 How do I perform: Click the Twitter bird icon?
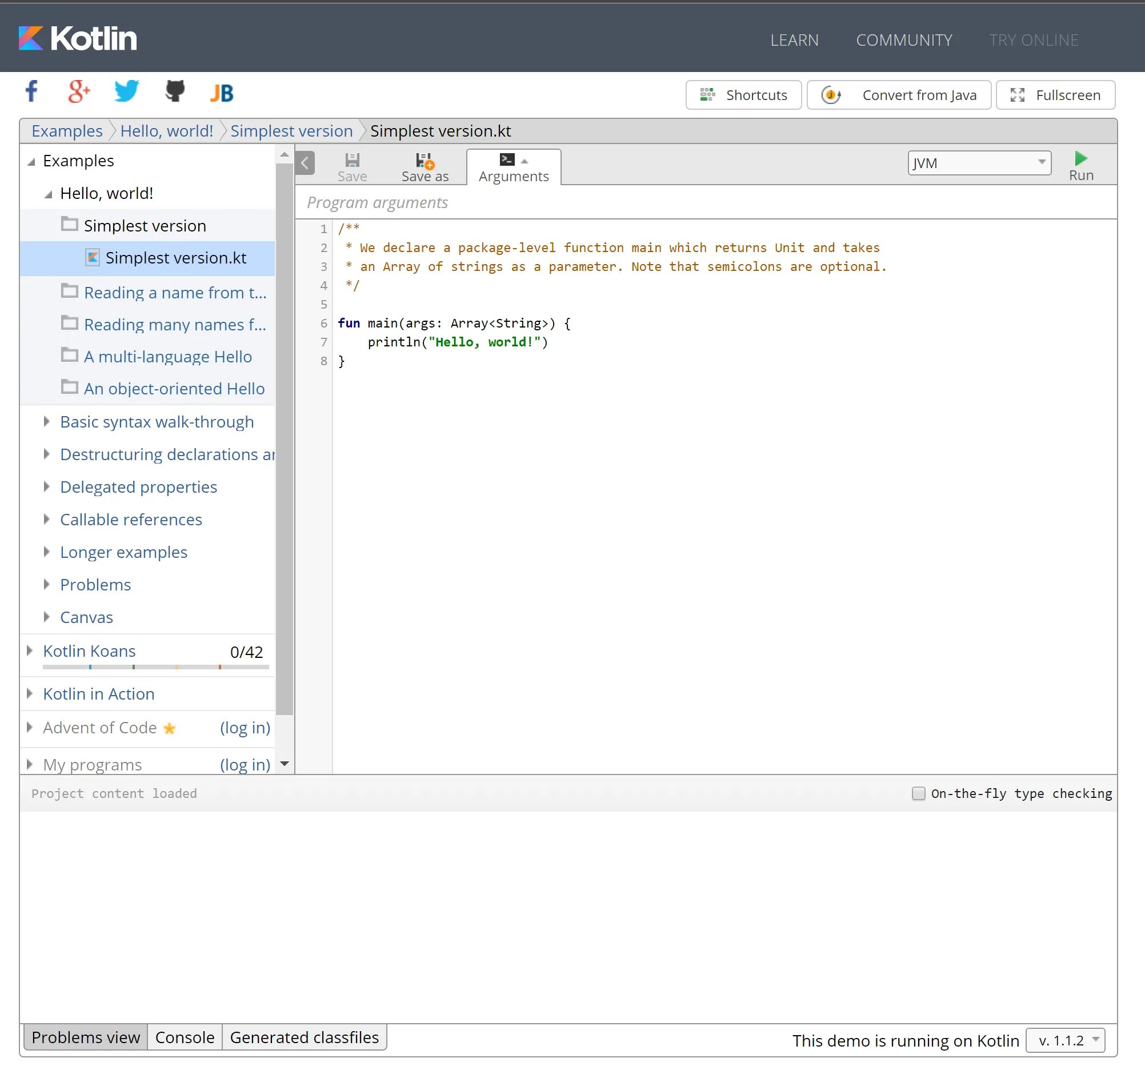point(126,91)
